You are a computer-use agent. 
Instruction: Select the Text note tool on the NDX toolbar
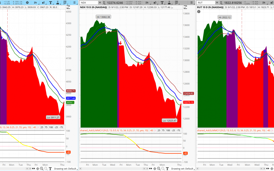tap(162, 3)
